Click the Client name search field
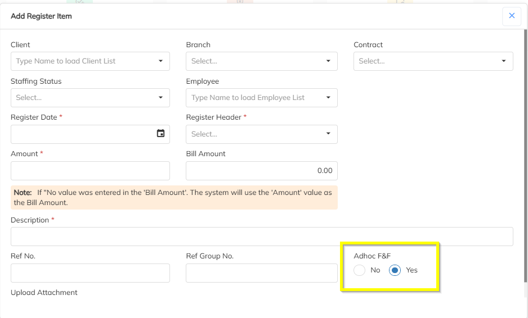 click(82, 61)
